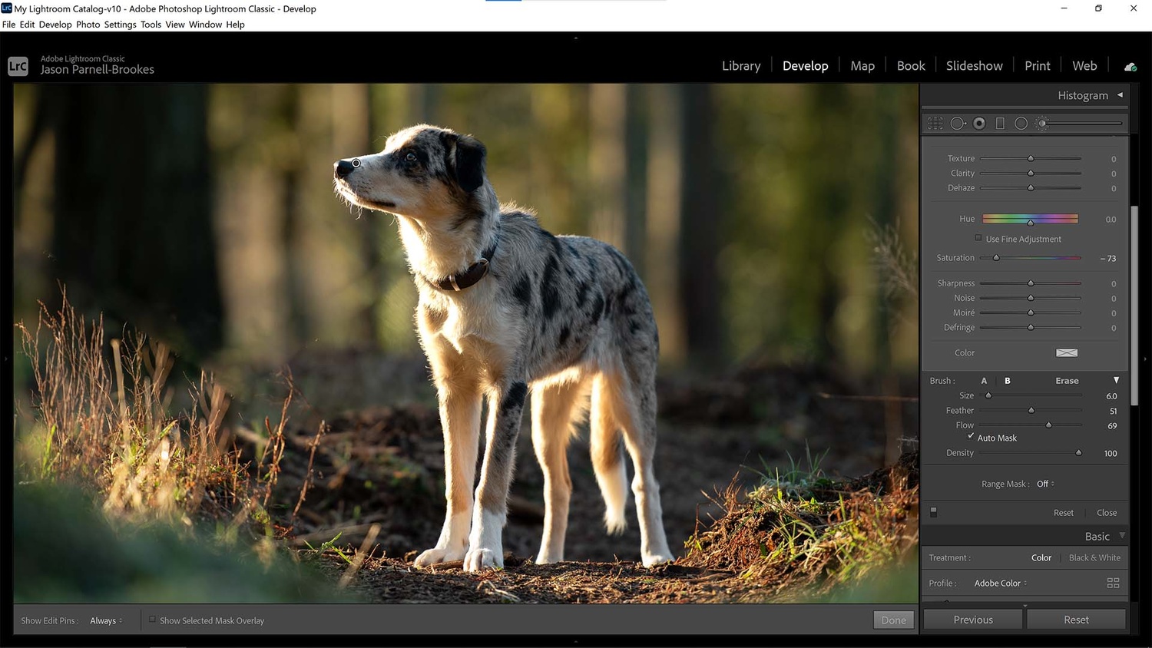Open the View menu

(x=175, y=25)
